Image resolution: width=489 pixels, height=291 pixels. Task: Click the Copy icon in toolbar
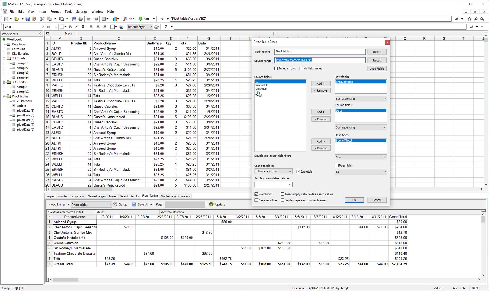(49, 19)
